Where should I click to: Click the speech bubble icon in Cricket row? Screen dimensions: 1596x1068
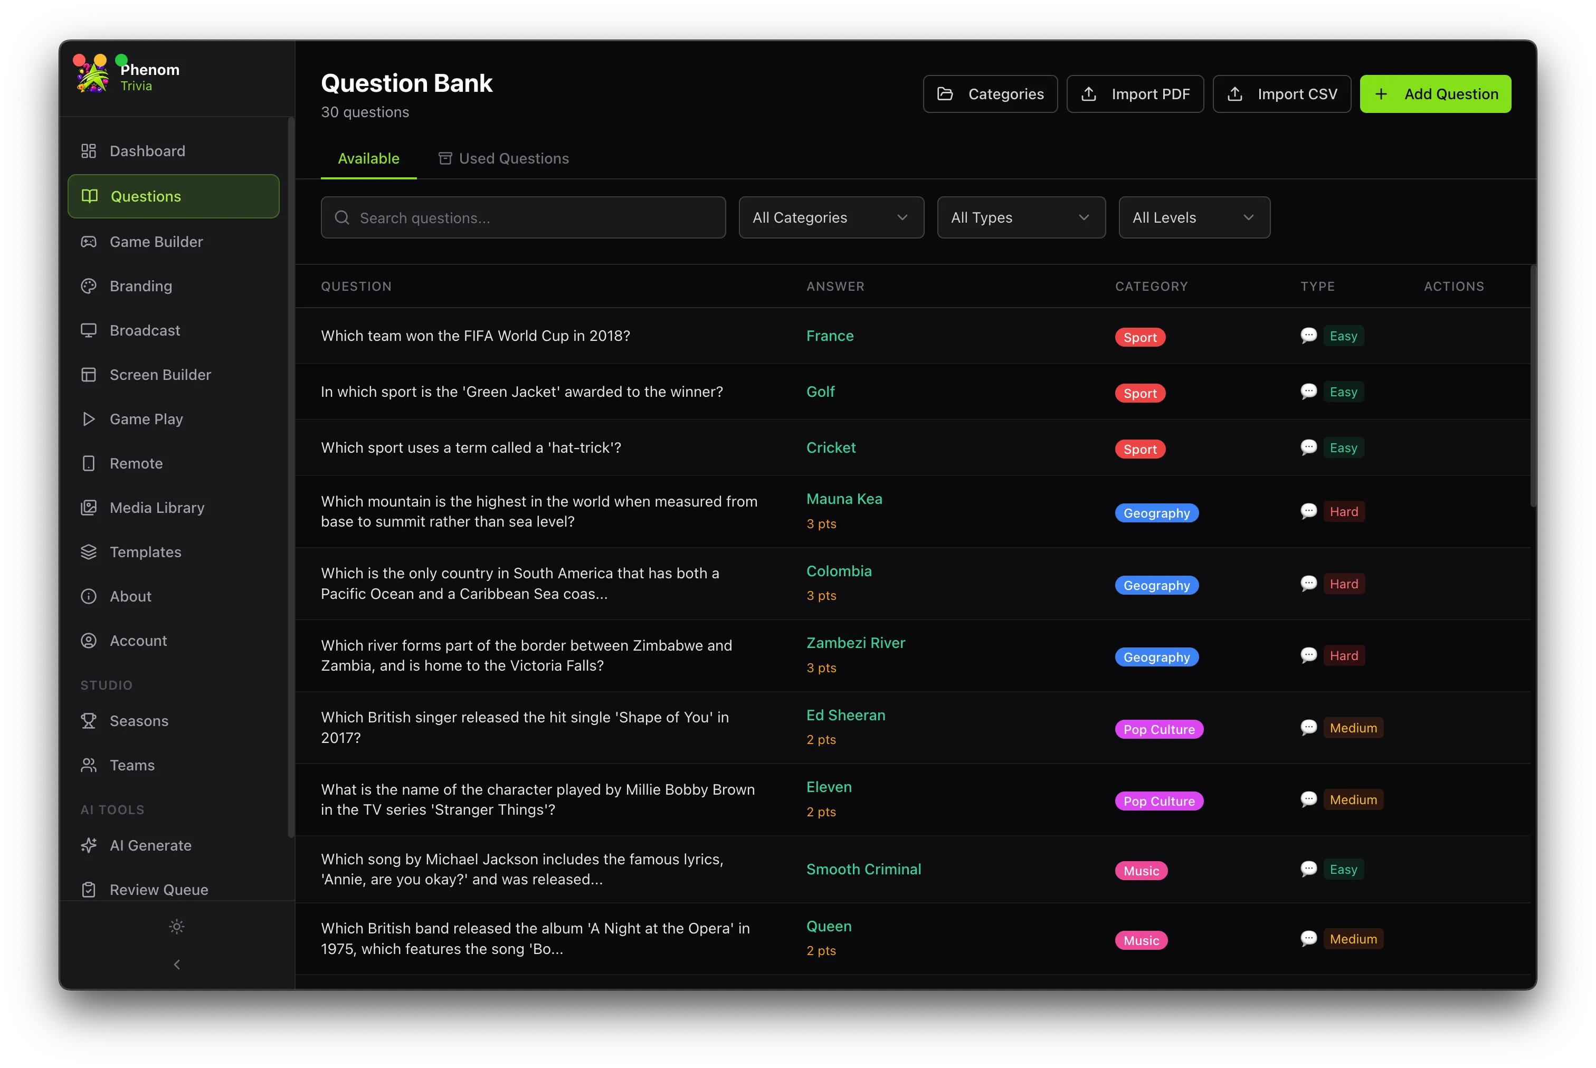point(1308,447)
